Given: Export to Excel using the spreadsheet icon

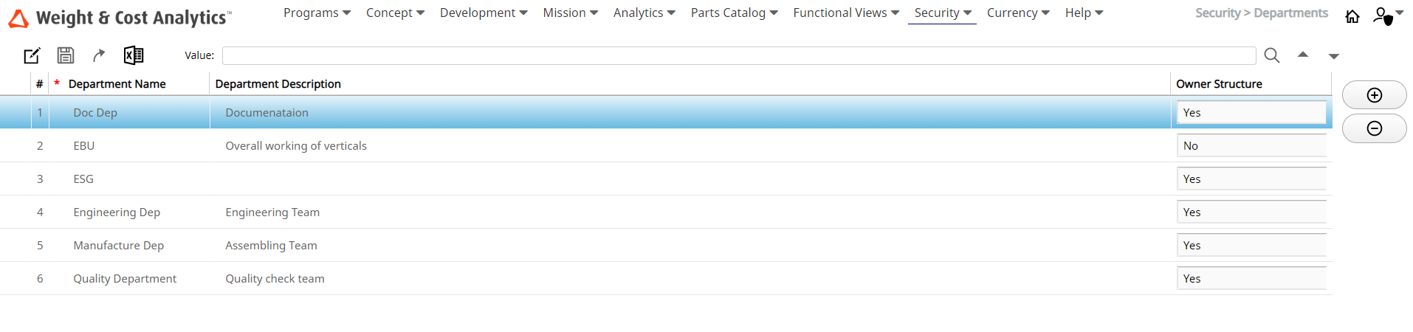Looking at the screenshot, I should [x=134, y=55].
